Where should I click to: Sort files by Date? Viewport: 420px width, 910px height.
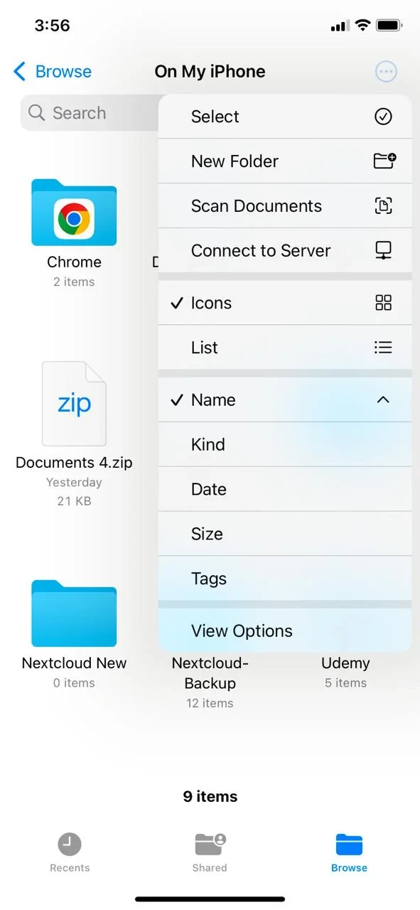(x=285, y=489)
